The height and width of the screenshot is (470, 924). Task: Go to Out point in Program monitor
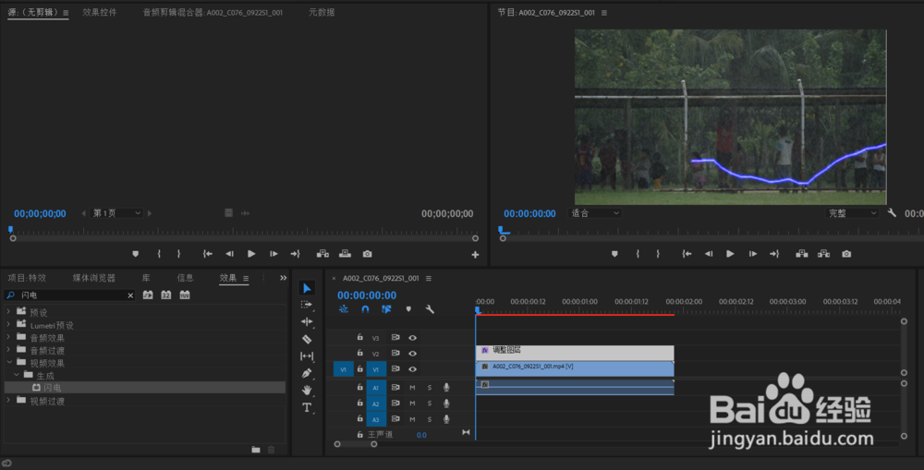(774, 254)
